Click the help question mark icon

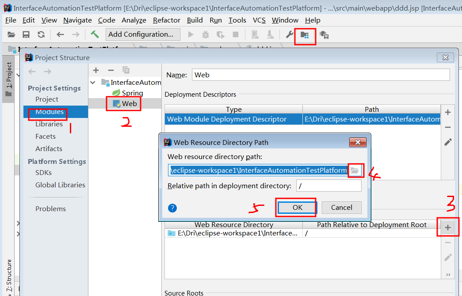tap(172, 208)
